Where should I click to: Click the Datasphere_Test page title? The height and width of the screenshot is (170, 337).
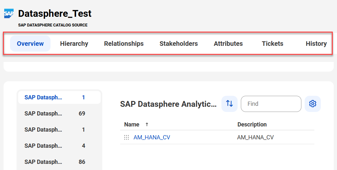coord(55,14)
